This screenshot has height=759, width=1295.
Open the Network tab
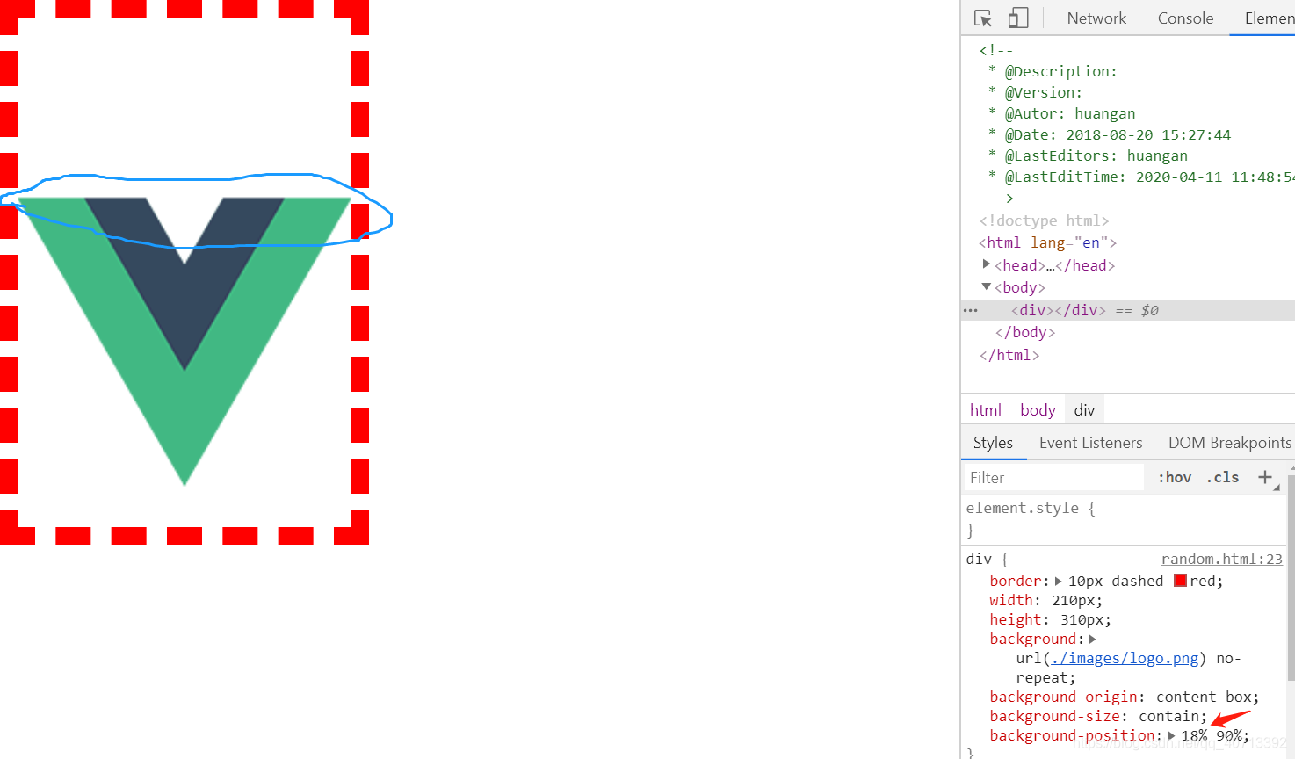pos(1096,18)
